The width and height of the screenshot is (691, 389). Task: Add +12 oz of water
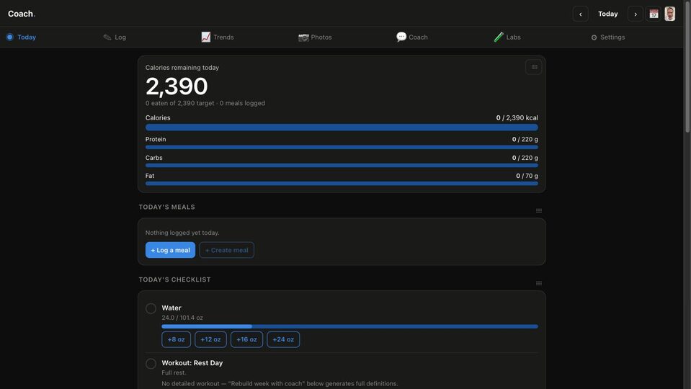[x=210, y=339]
